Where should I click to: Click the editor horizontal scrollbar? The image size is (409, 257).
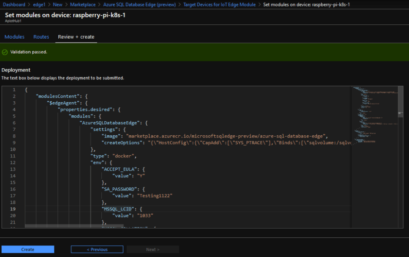pos(74,226)
